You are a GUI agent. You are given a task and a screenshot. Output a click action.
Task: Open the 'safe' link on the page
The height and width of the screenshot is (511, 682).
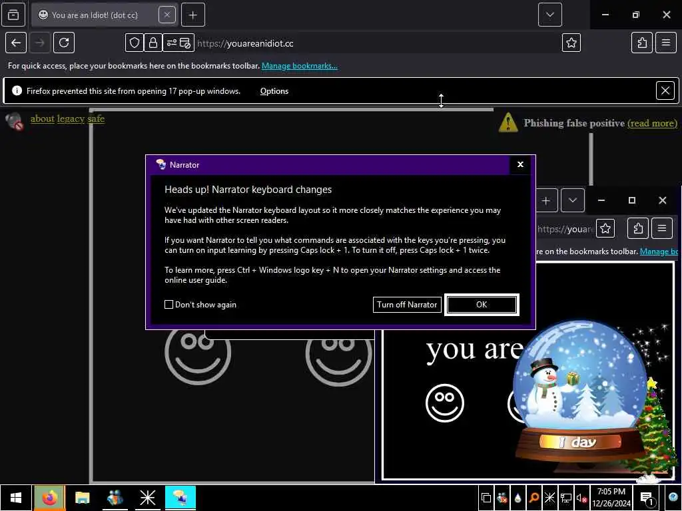[96, 118]
